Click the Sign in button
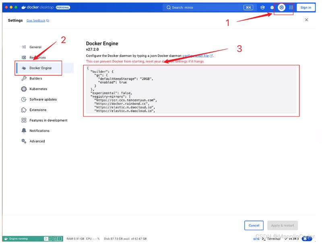This screenshot has height=243, width=322. pyautogui.click(x=306, y=8)
